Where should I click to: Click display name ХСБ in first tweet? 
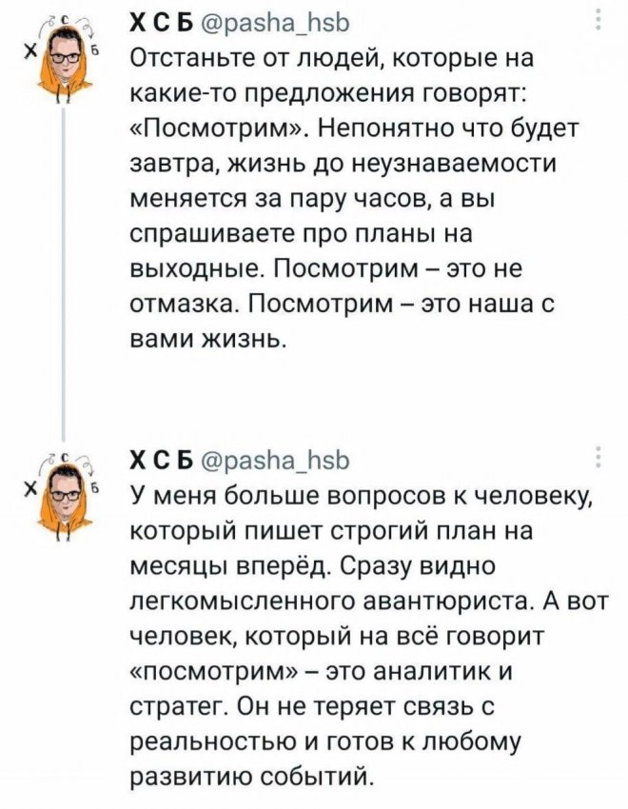[161, 23]
